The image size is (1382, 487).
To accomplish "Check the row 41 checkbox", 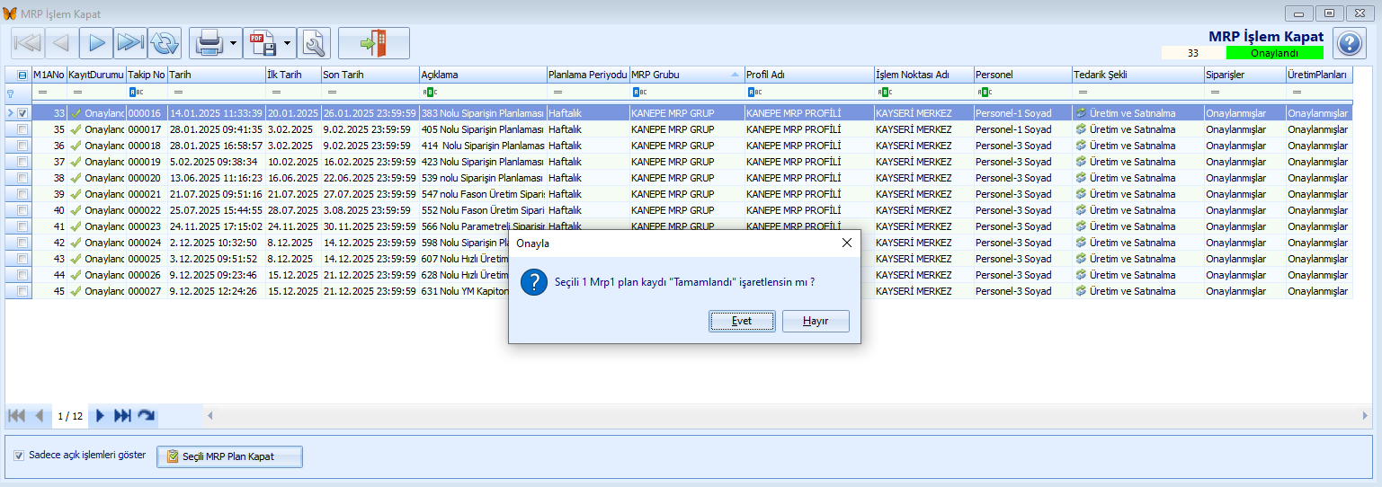I will pyautogui.click(x=22, y=226).
